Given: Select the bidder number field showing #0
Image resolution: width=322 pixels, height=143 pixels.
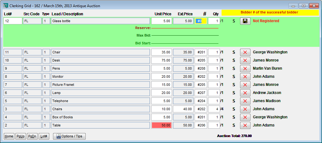Looking at the screenshot, I should click(x=201, y=21).
